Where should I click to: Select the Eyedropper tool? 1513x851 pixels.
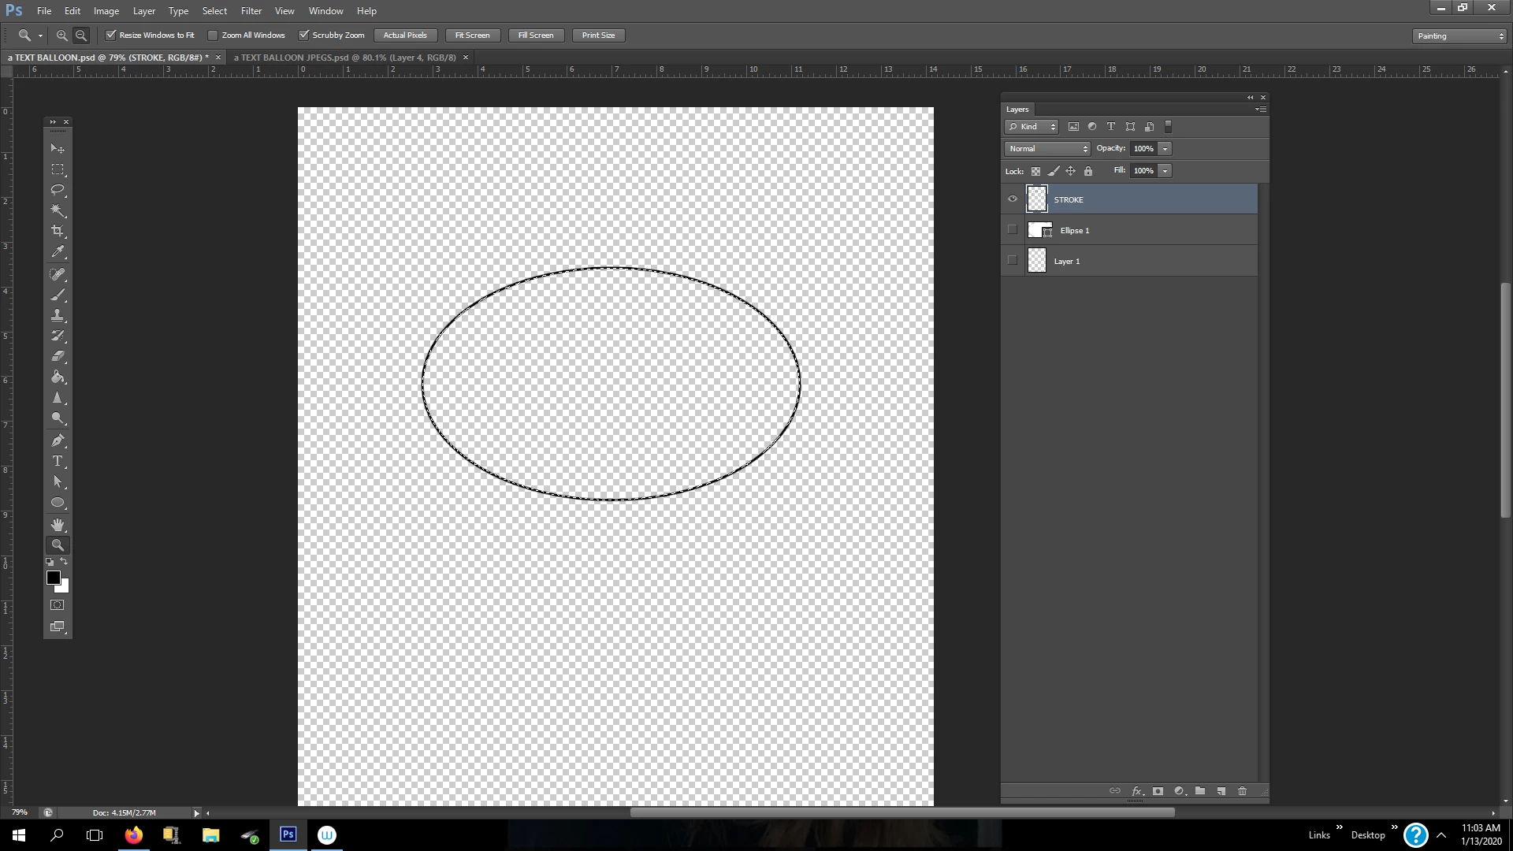(58, 252)
